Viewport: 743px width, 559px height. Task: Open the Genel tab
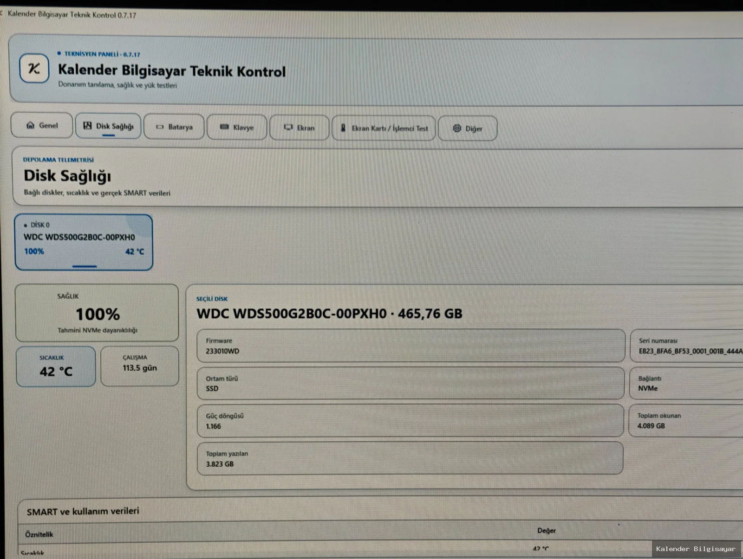tap(42, 125)
